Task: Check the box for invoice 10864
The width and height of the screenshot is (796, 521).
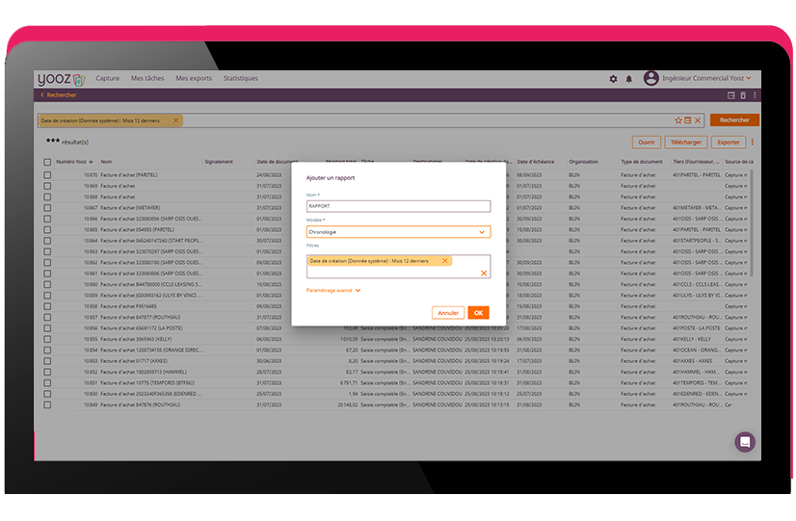Action: (47, 241)
